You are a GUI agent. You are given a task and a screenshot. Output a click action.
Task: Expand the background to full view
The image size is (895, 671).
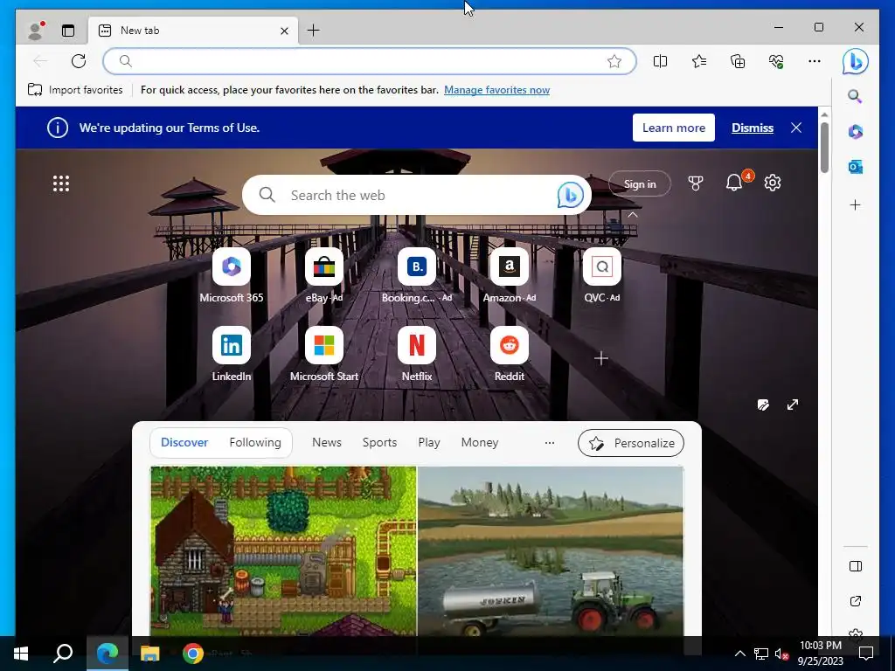click(793, 405)
